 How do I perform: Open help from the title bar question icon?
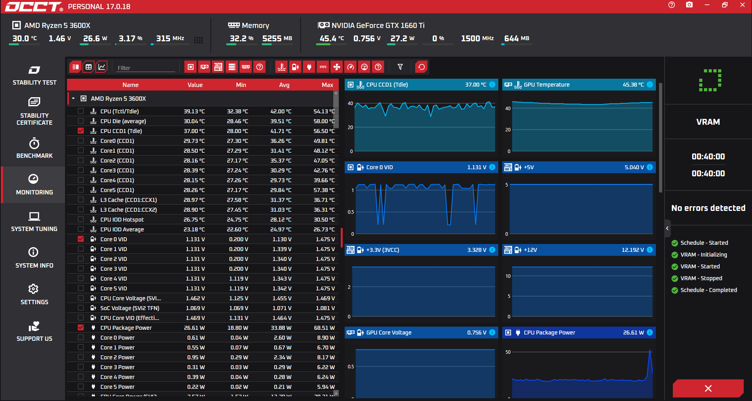point(672,5)
